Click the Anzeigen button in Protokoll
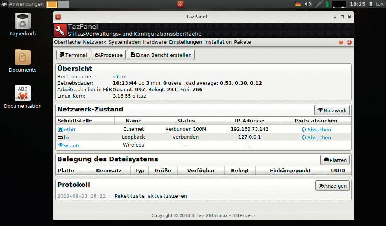This screenshot has height=226, width=386. [x=332, y=186]
